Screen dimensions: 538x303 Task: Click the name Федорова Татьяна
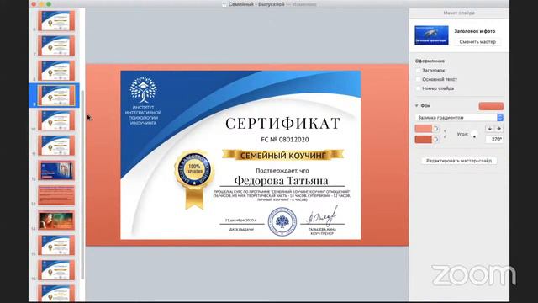281,181
